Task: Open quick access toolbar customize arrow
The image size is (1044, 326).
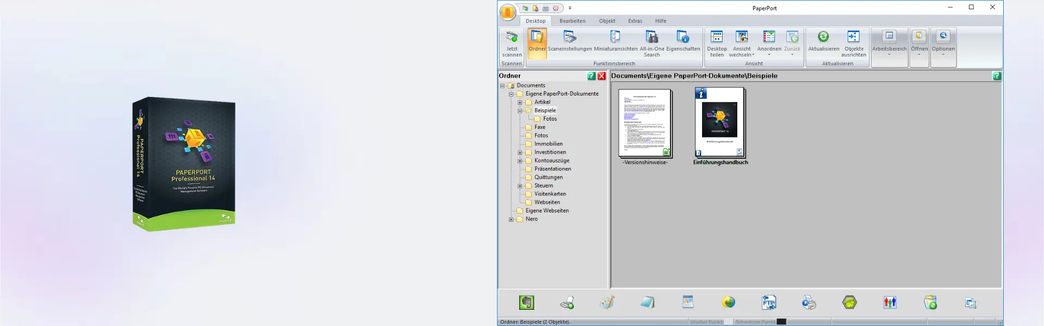Action: coord(570,8)
